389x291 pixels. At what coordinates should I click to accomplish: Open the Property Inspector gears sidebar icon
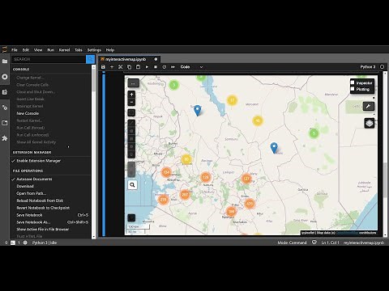point(5,108)
